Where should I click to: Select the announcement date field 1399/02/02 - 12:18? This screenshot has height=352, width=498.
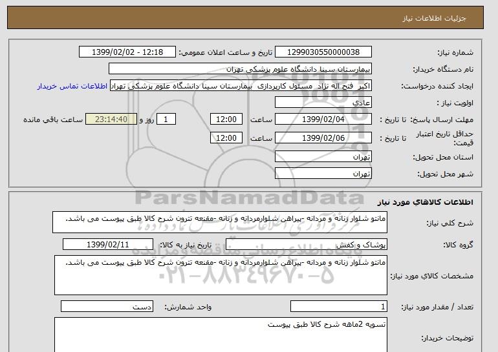[127, 52]
